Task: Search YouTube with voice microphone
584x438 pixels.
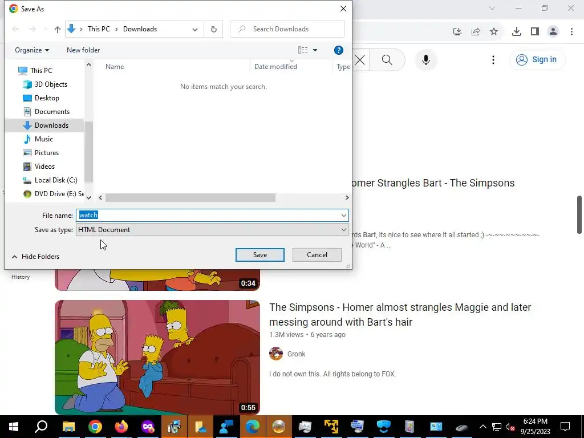Action: (x=425, y=59)
